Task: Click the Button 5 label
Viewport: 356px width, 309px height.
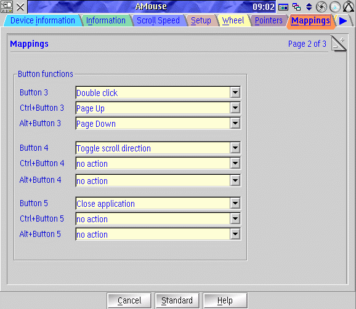Action: click(x=34, y=203)
